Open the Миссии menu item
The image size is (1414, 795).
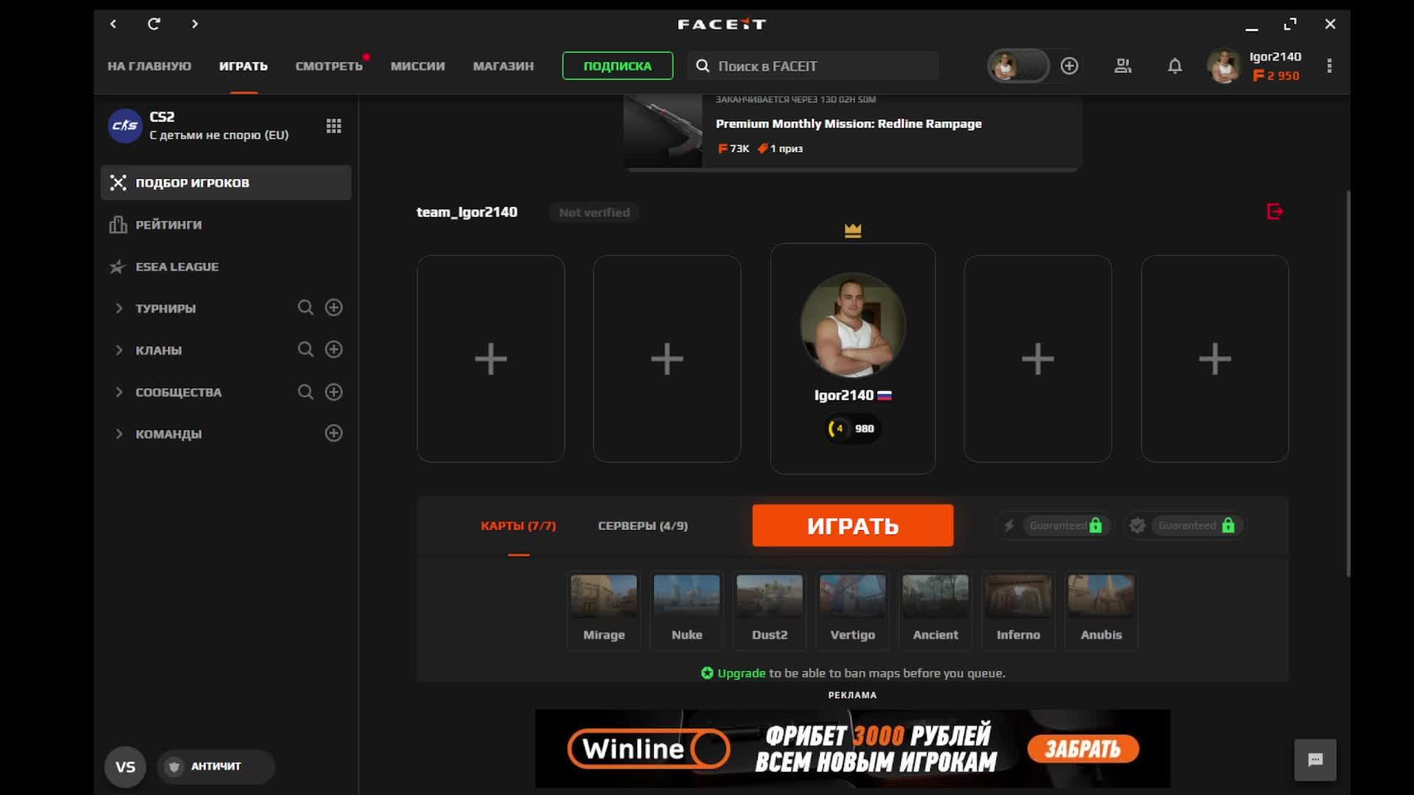418,66
